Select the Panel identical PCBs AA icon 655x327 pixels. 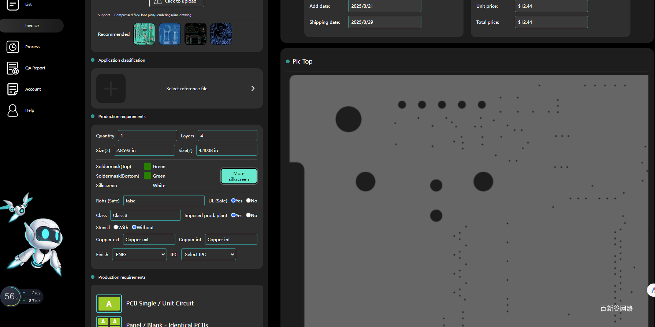click(x=109, y=322)
